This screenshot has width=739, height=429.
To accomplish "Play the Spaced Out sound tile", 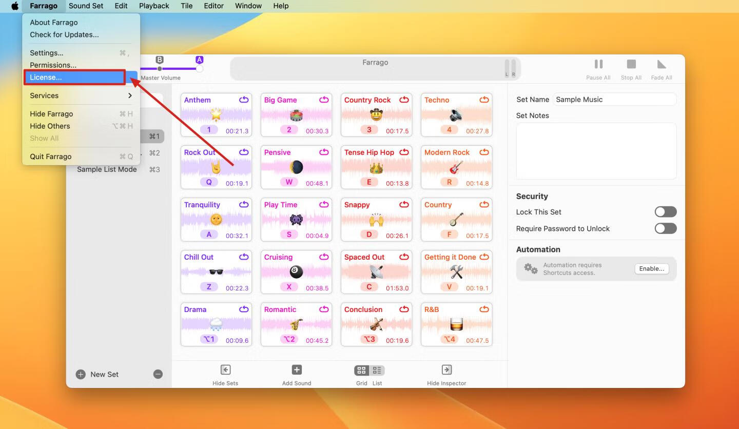I will (376, 271).
